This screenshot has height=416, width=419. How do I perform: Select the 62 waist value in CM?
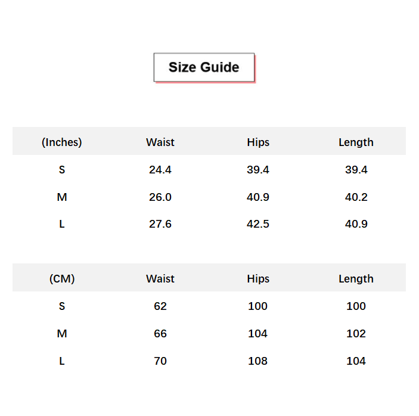point(160,306)
